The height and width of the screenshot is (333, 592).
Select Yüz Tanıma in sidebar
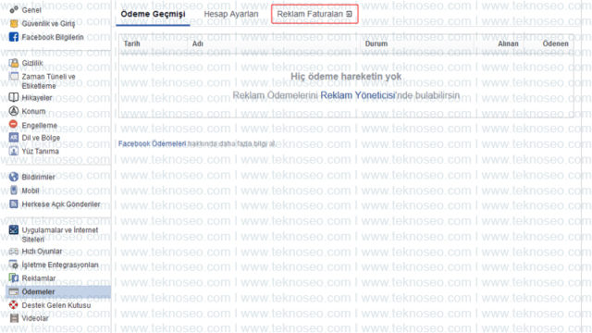point(41,152)
